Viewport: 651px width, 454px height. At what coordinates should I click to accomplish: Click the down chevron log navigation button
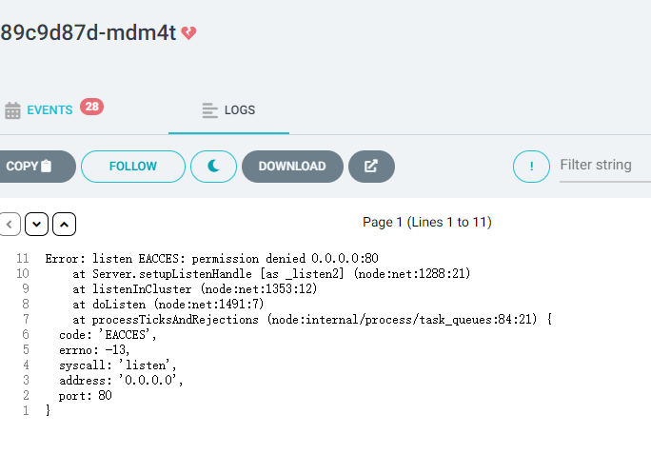(36, 225)
